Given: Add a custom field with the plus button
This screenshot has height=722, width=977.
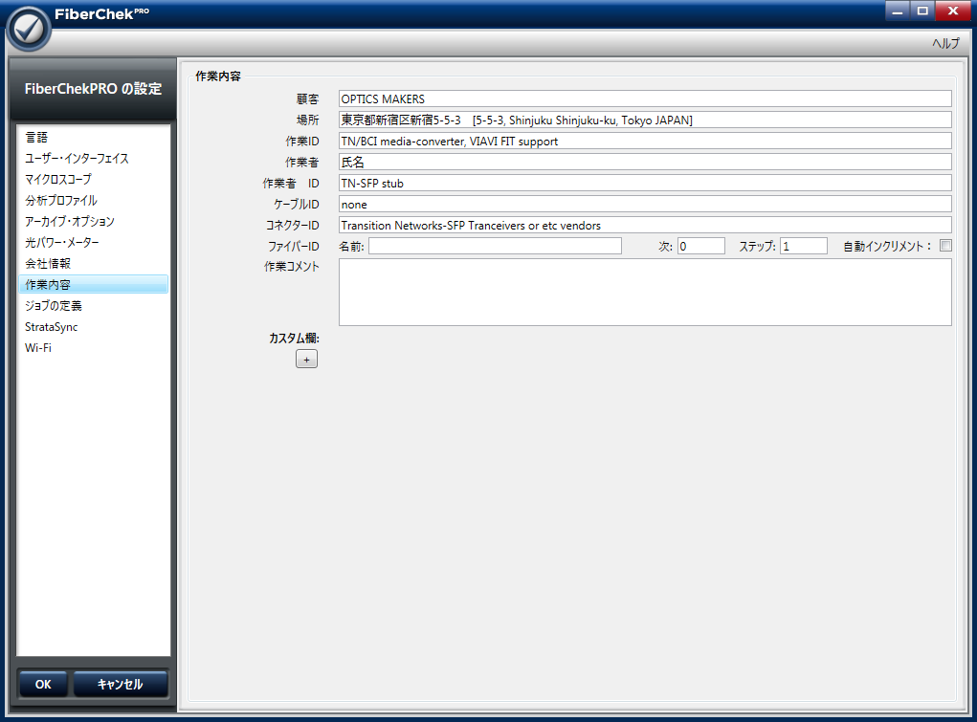Looking at the screenshot, I should tap(306, 359).
